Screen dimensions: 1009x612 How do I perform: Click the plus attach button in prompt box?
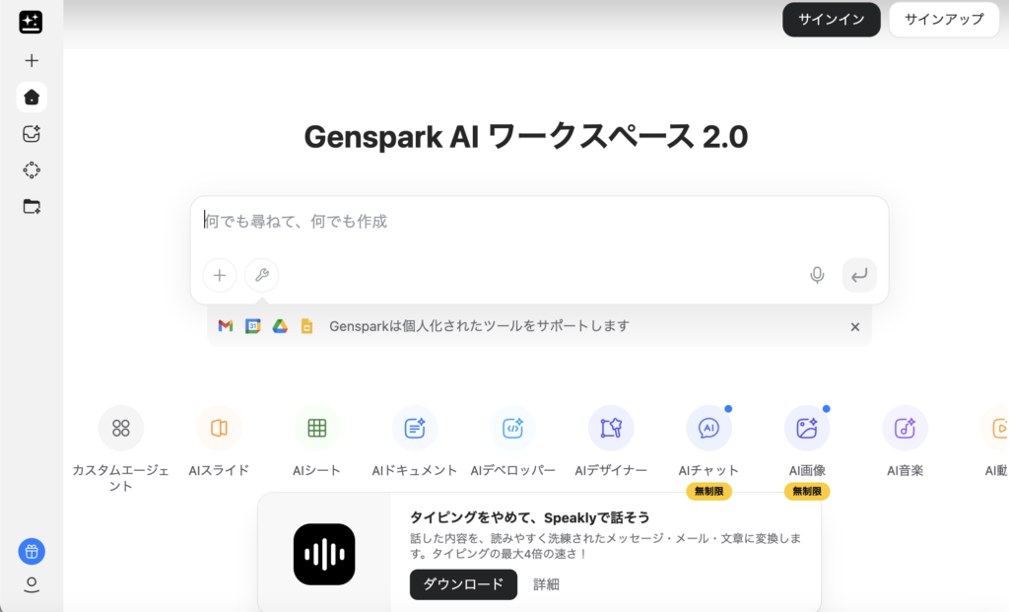(220, 275)
